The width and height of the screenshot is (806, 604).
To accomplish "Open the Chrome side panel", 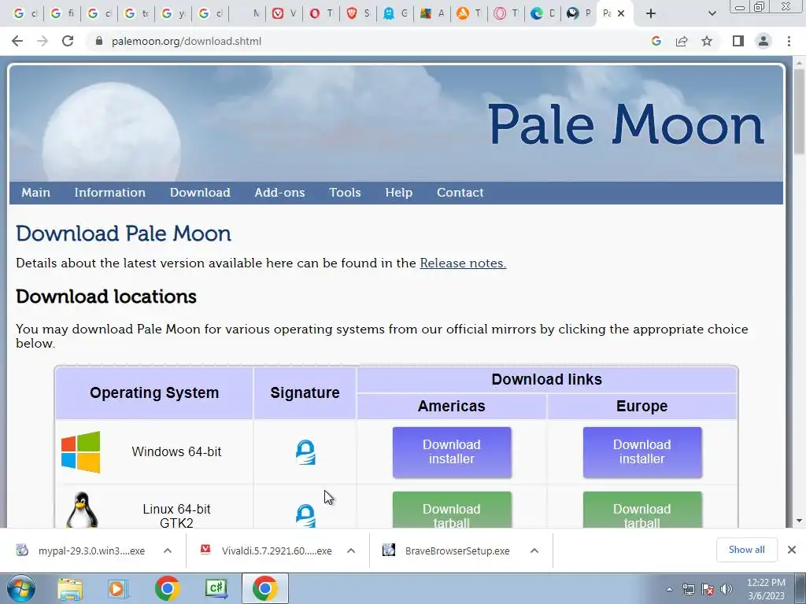I will (x=738, y=41).
